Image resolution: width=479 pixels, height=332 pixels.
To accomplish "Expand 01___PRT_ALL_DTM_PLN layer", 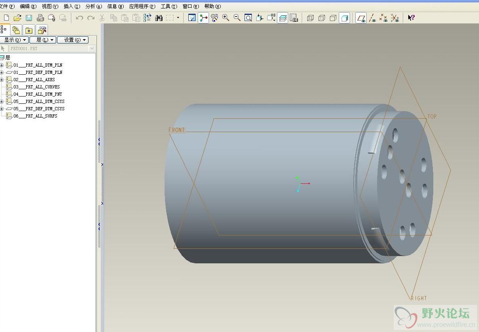I will 2,65.
